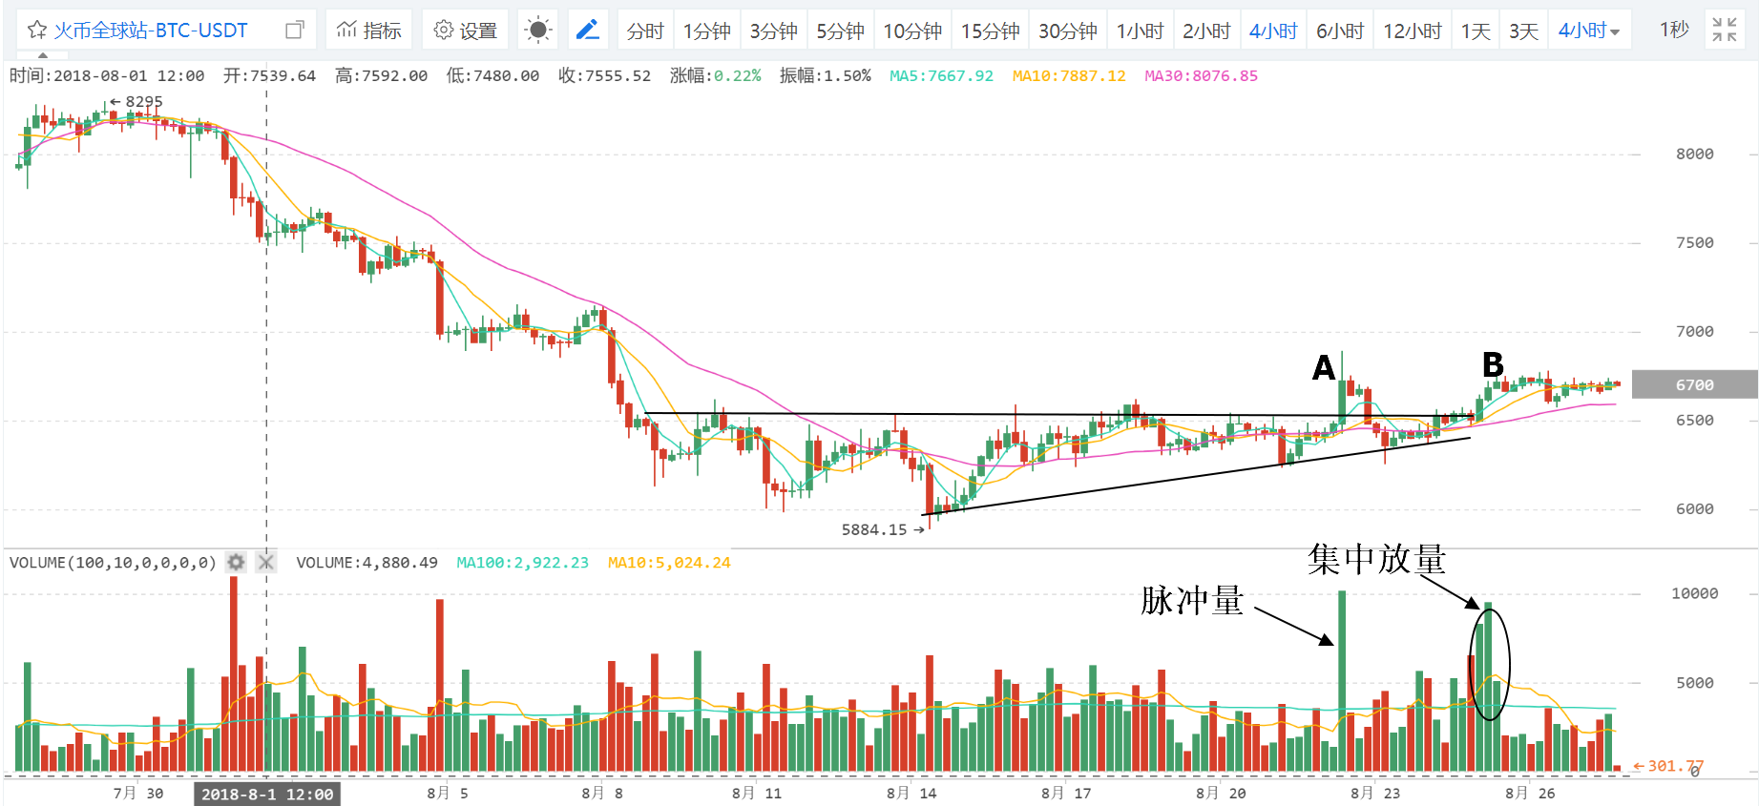1759x806 pixels.
Task: Click the 5884.15 low price label
Action: [874, 529]
